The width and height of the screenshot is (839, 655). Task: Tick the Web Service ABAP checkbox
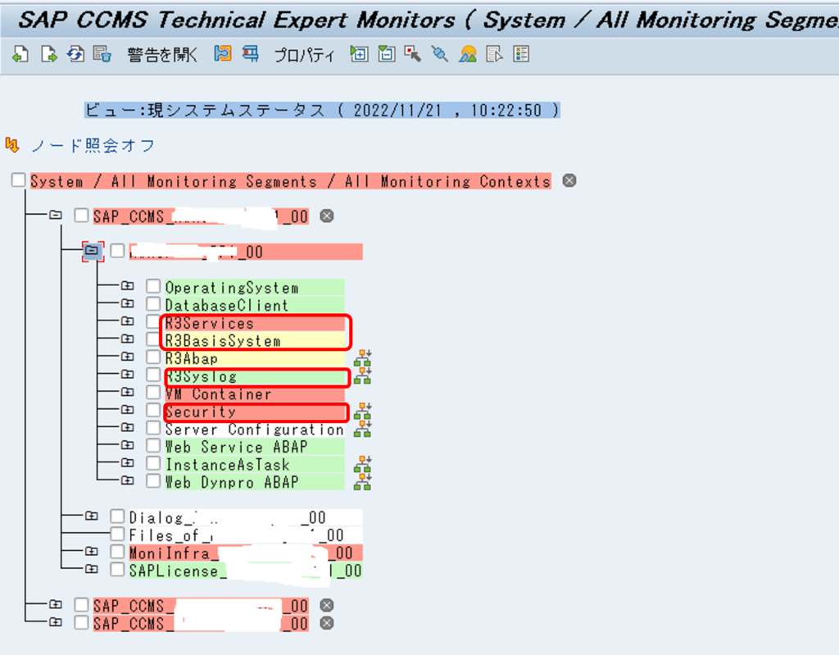pos(153,445)
